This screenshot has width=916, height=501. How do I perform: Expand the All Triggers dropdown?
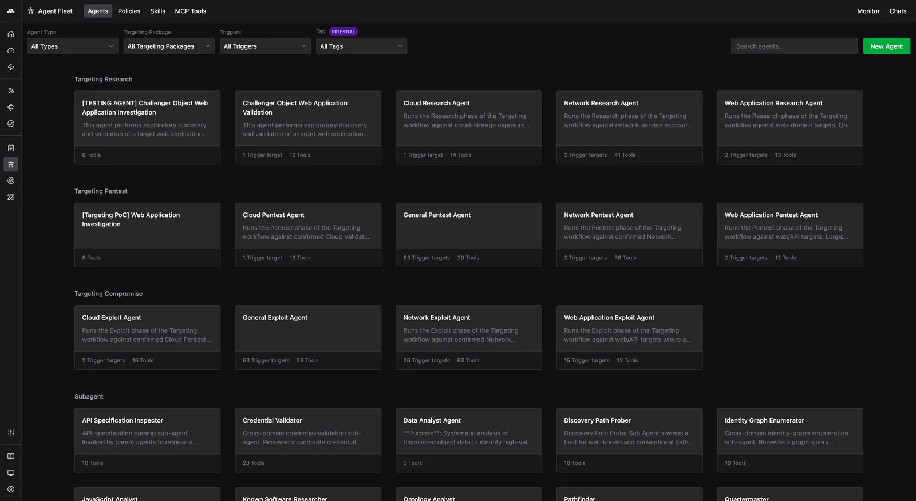(x=265, y=46)
